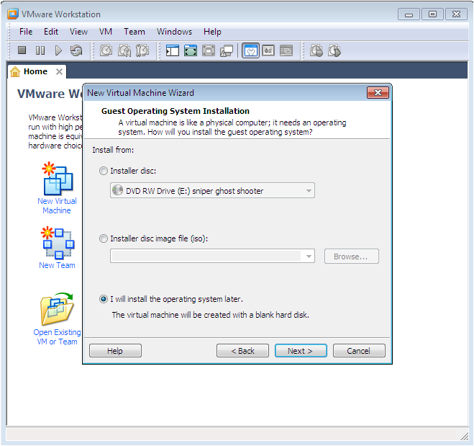Close the New Virtual Machine Wizard dialog
This screenshot has height=446, width=474.
pyautogui.click(x=378, y=93)
